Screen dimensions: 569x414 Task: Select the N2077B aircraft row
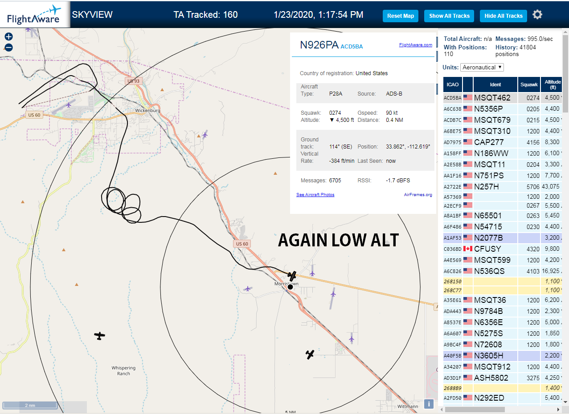[503, 238]
